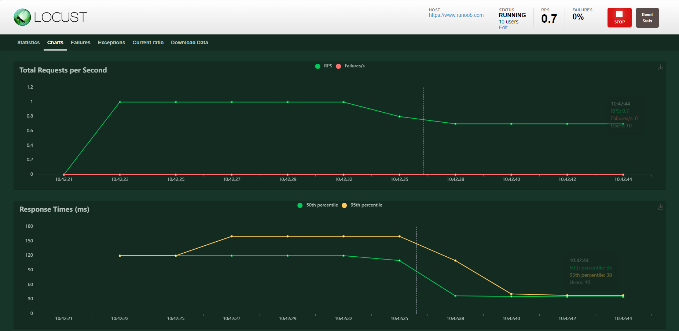
Task: Click the RPS point at 10:42:21
Action: coord(64,175)
